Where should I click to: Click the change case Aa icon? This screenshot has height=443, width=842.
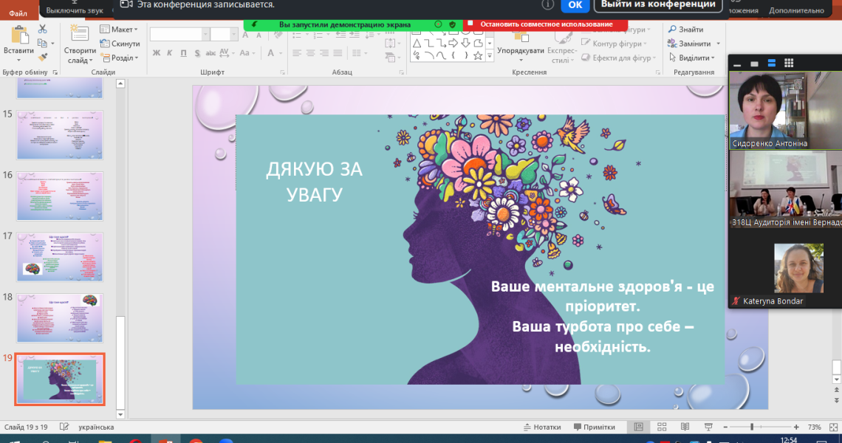(246, 52)
